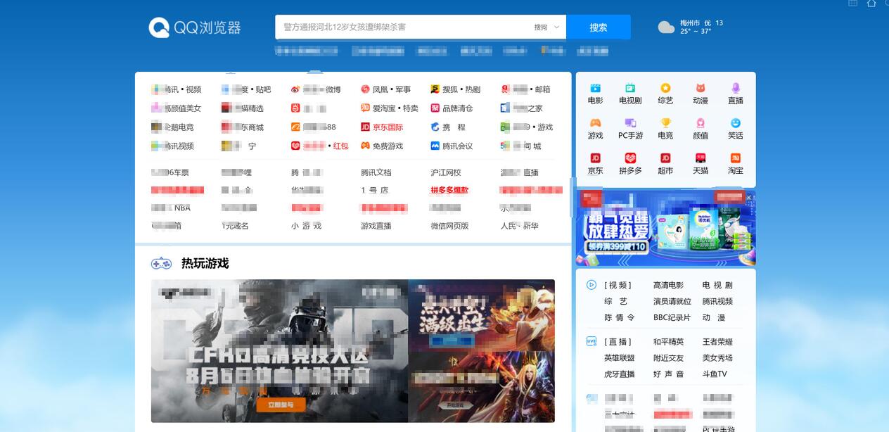Open 斗鱼TV link

pos(715,374)
